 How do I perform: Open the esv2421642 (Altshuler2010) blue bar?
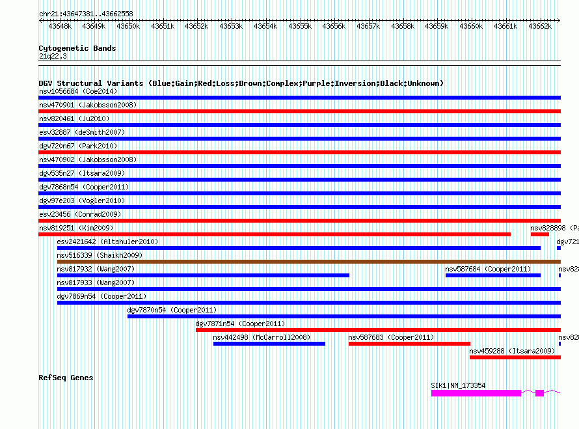pyautogui.click(x=299, y=248)
